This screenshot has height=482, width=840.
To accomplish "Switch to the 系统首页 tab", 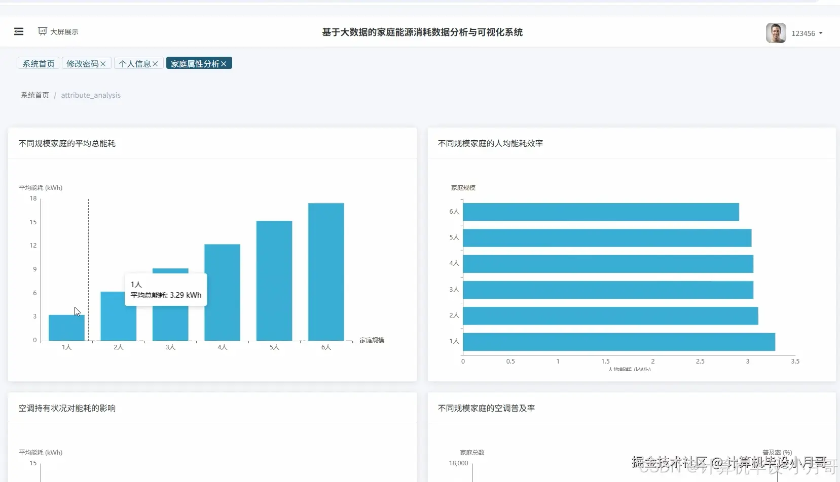I will tap(39, 63).
